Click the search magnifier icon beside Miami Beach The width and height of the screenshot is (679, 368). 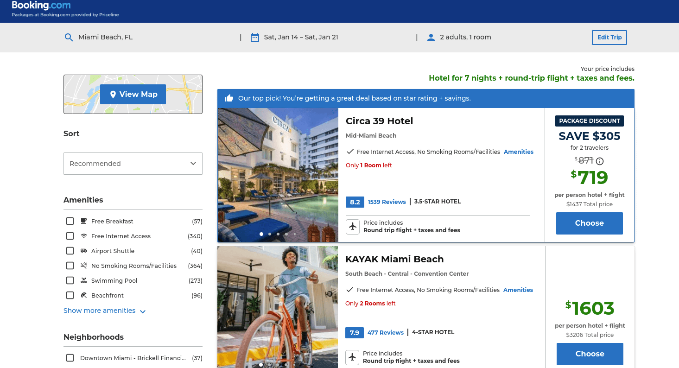pyautogui.click(x=69, y=38)
